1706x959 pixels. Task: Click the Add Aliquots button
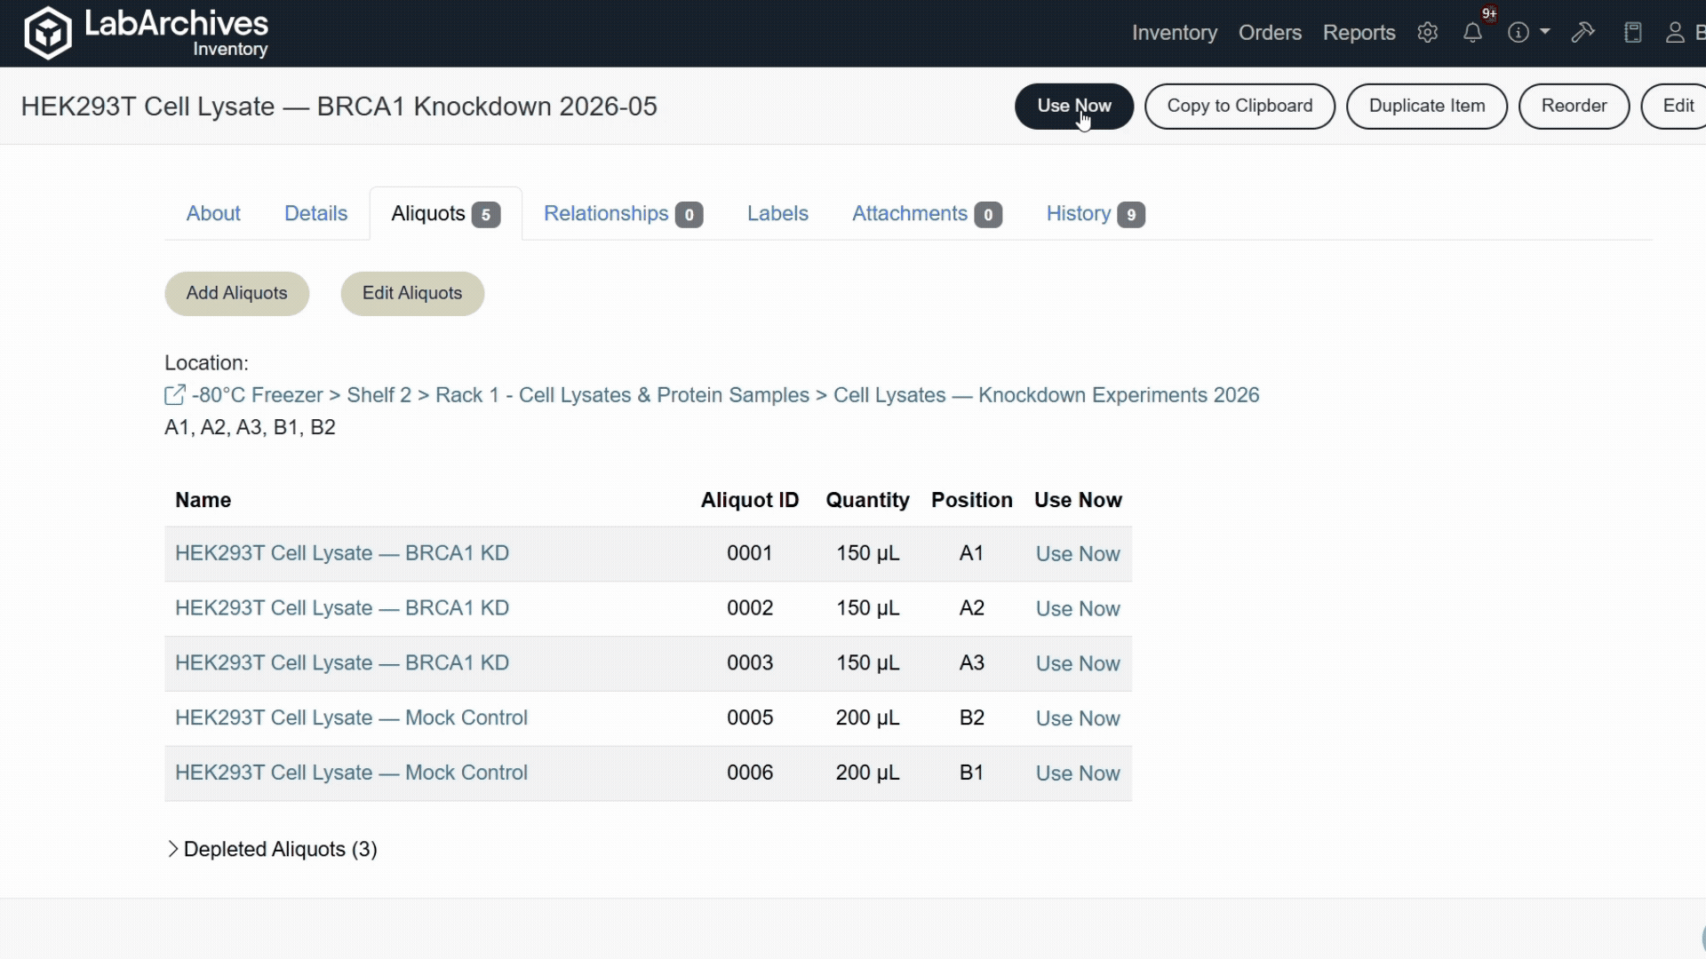pos(236,294)
